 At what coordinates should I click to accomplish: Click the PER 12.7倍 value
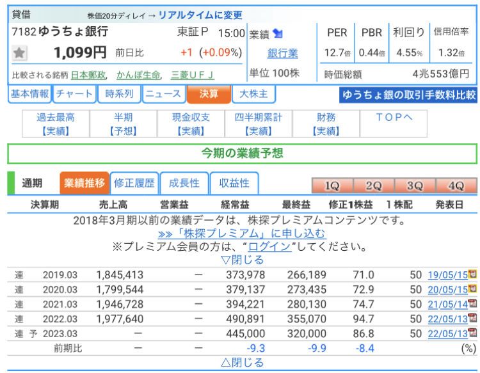pos(337,53)
